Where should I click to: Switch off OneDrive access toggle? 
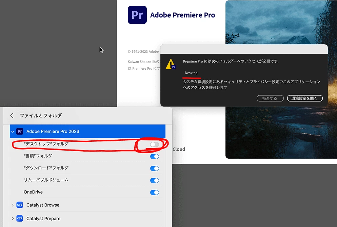[155, 192]
